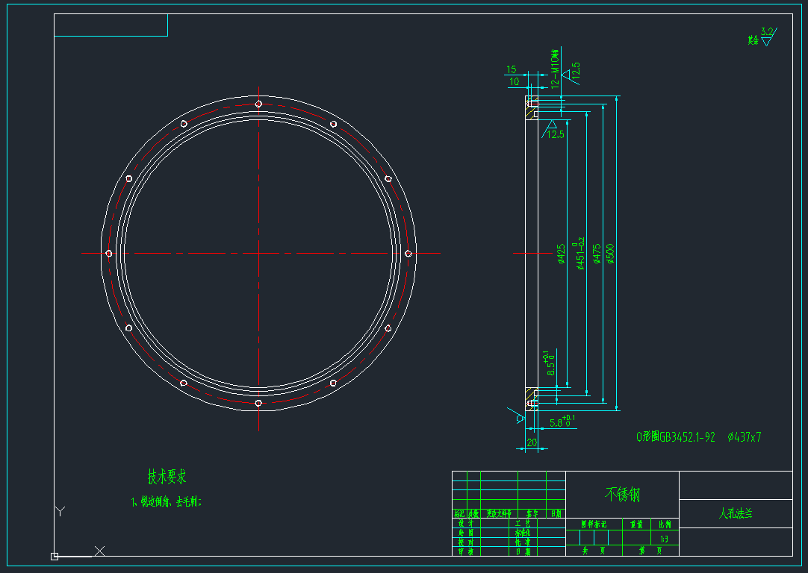
Task: Select the O形圈GB3452.1-92 note text
Action: pos(676,437)
